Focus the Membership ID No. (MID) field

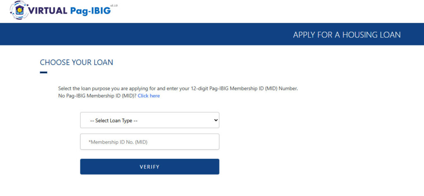(x=149, y=142)
